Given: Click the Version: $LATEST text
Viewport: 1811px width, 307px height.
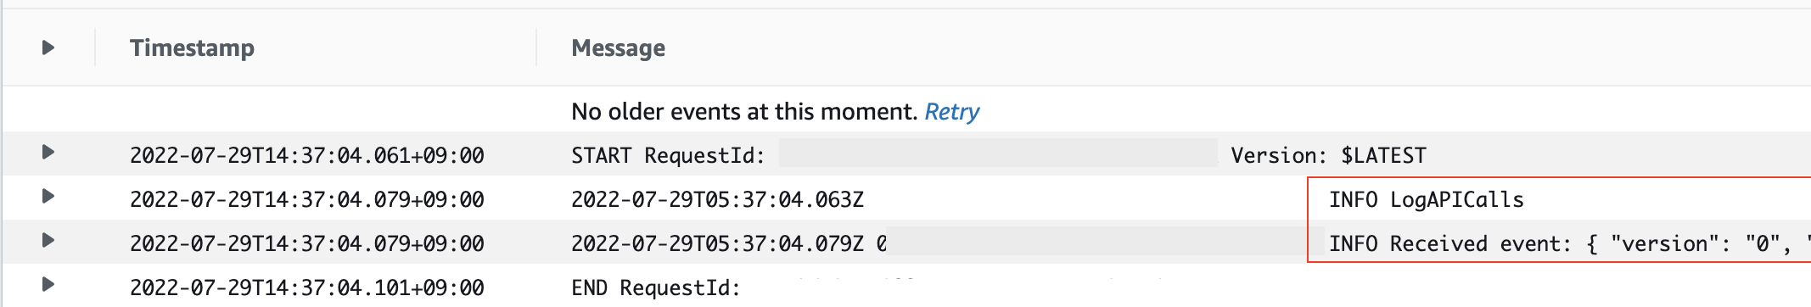Looking at the screenshot, I should pyautogui.click(x=1329, y=156).
